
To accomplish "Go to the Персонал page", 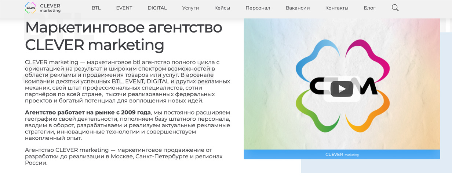I will point(258,8).
